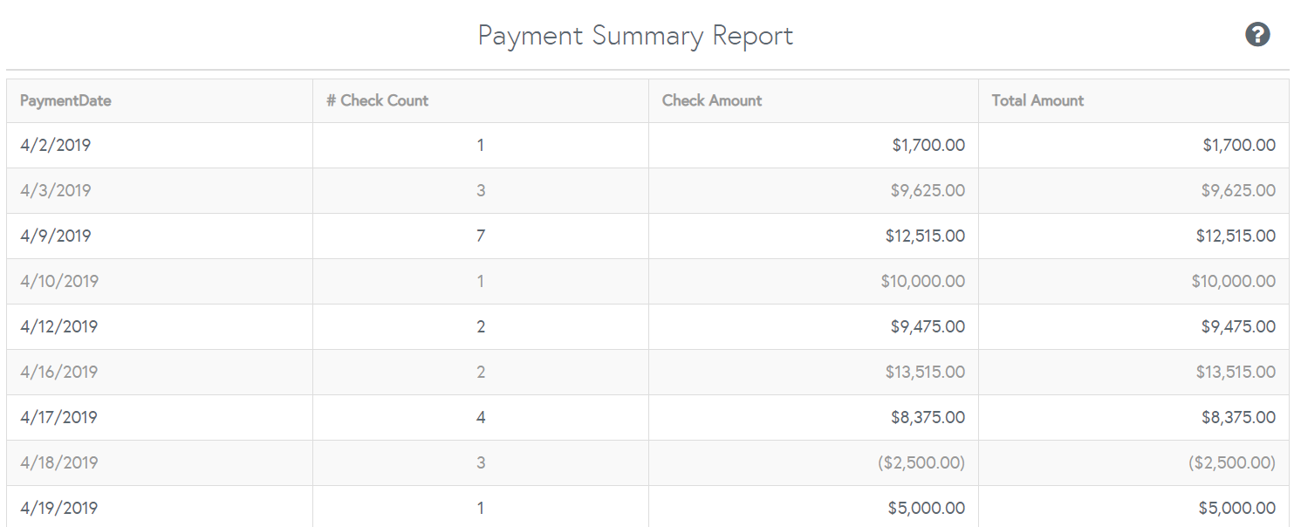Screen dimensions: 1294x527
Task: Select the 4/2/2019 payment date cell
Action: [56, 145]
